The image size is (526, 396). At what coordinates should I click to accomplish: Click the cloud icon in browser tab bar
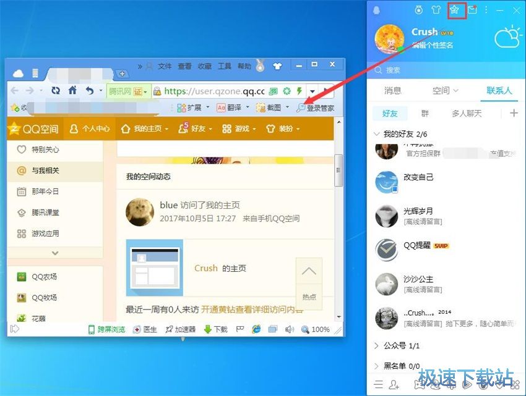point(18,74)
